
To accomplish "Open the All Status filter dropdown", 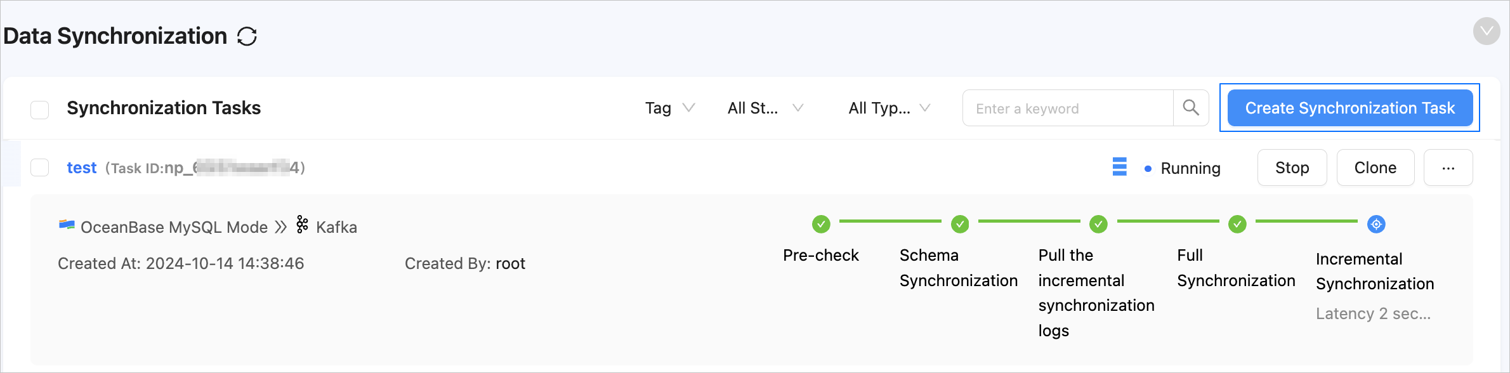I will [765, 108].
